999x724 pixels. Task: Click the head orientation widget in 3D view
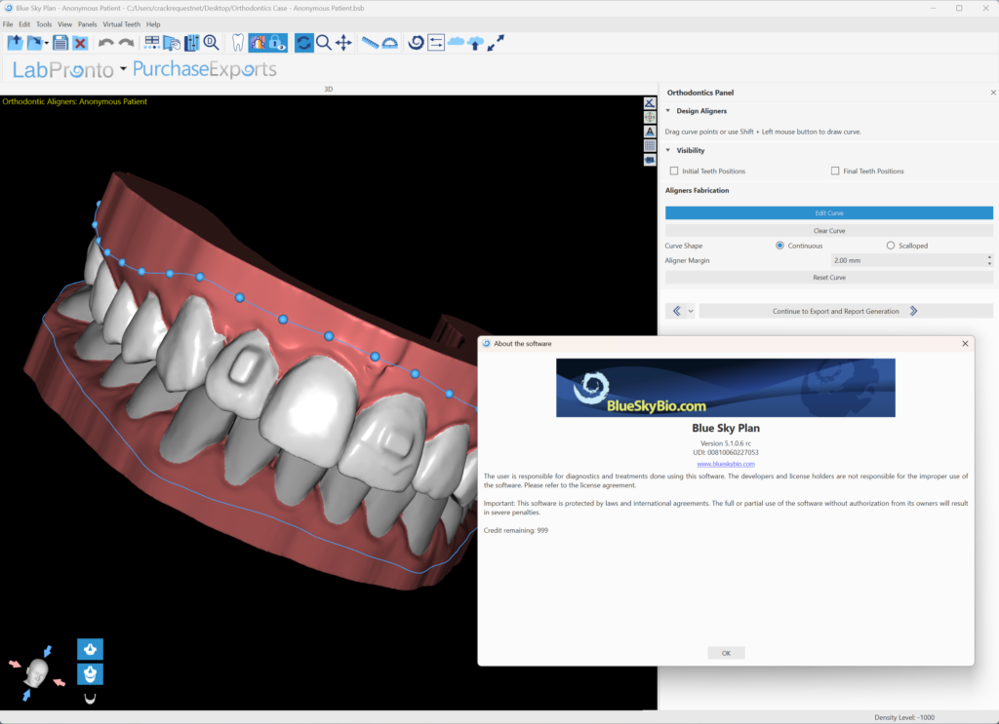(x=36, y=673)
